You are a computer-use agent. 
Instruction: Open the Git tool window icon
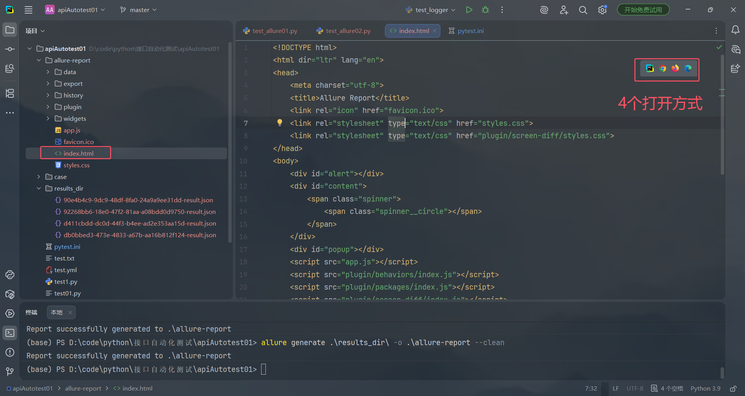[x=10, y=372]
